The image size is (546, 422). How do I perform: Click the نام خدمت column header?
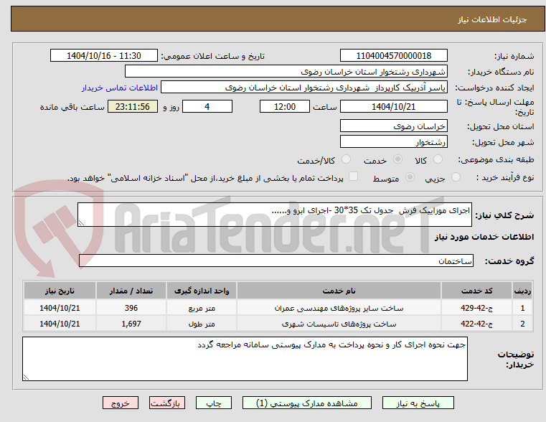click(x=339, y=291)
